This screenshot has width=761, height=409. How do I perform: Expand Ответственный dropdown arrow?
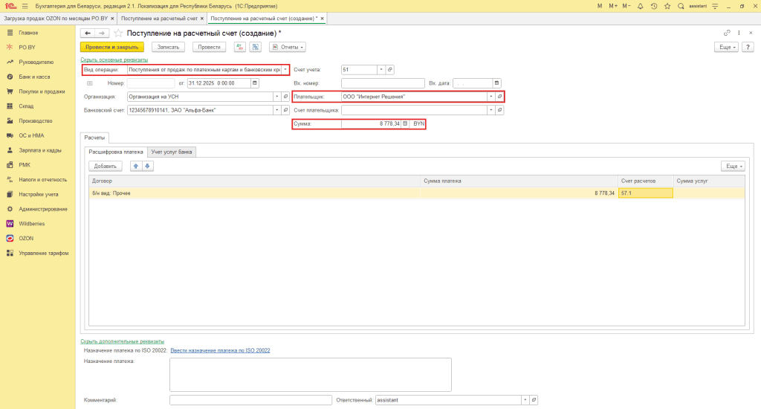(x=525, y=400)
